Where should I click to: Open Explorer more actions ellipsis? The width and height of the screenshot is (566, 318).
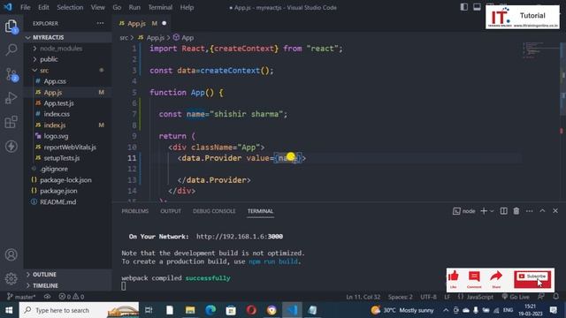coord(100,24)
